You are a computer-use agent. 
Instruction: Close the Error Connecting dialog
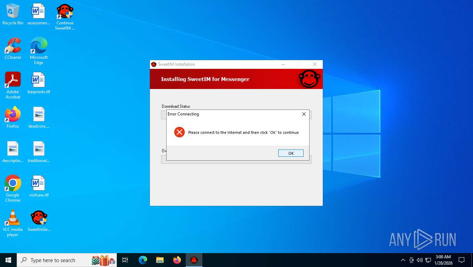point(304,114)
